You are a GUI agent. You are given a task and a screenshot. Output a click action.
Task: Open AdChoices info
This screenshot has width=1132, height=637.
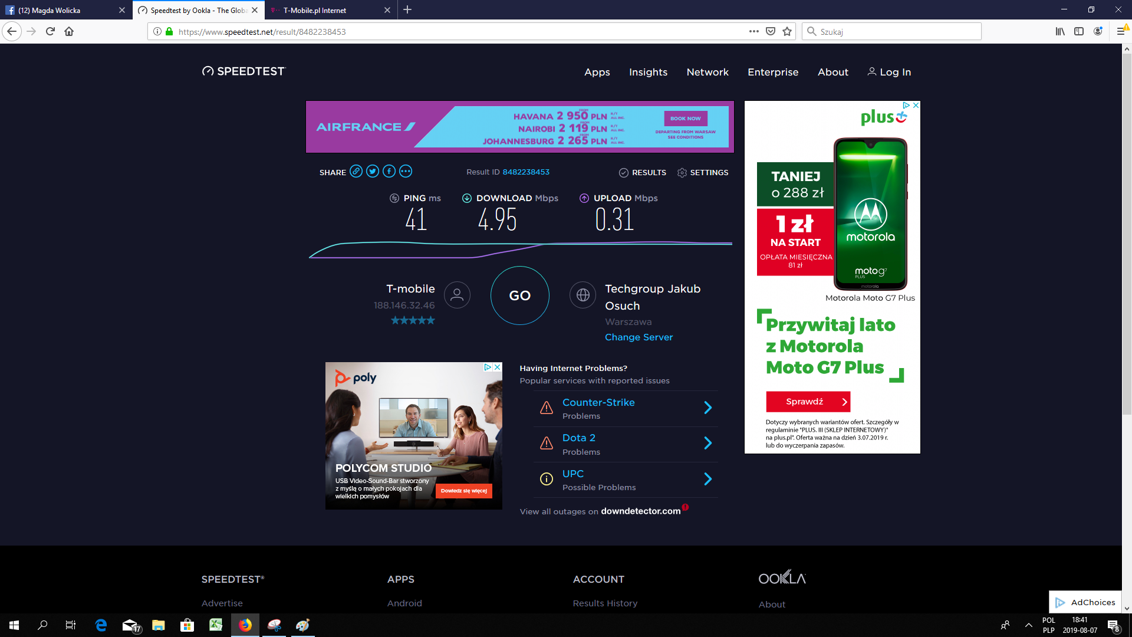[1086, 602]
